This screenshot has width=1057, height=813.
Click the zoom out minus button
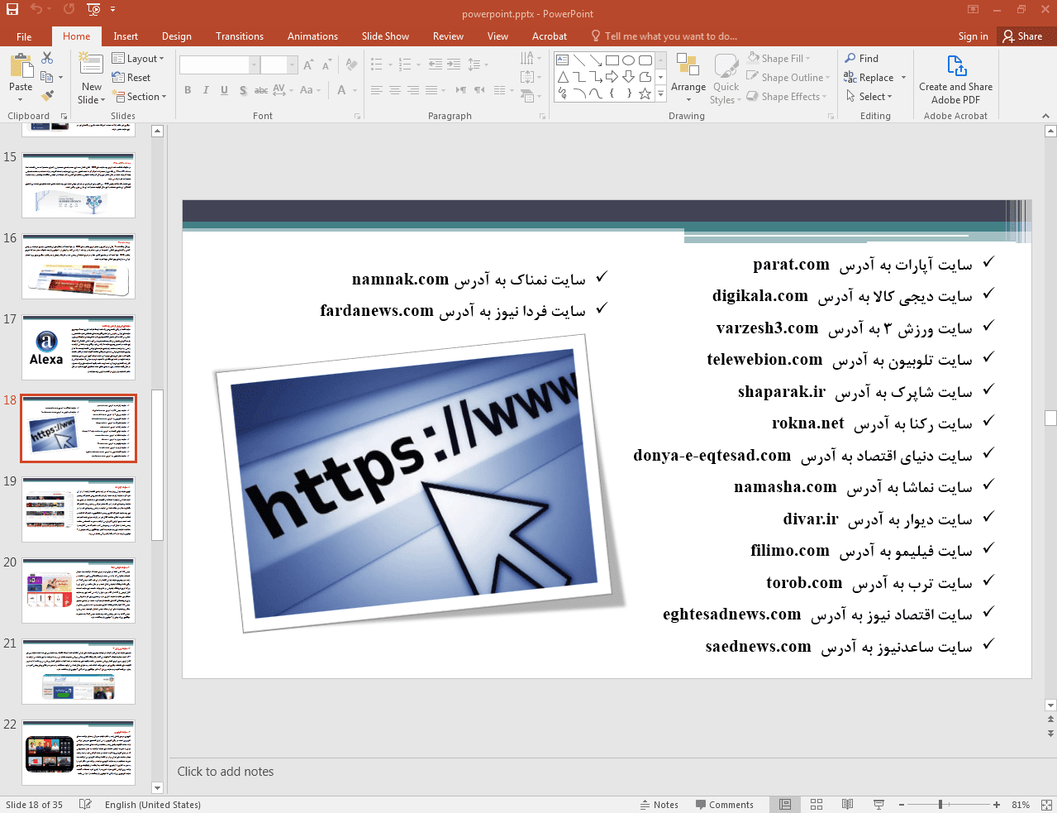(x=902, y=805)
